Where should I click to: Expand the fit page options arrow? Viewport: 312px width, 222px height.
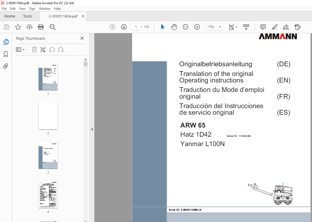[x=236, y=27]
